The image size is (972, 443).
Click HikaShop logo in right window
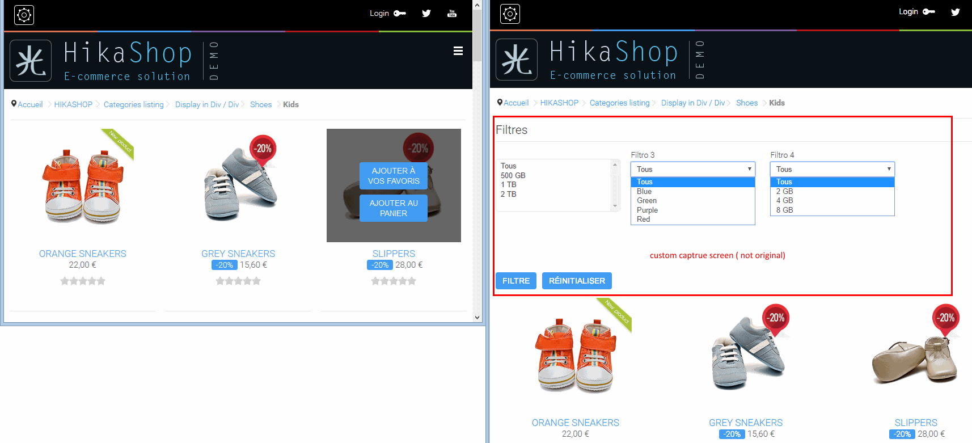pyautogui.click(x=601, y=59)
